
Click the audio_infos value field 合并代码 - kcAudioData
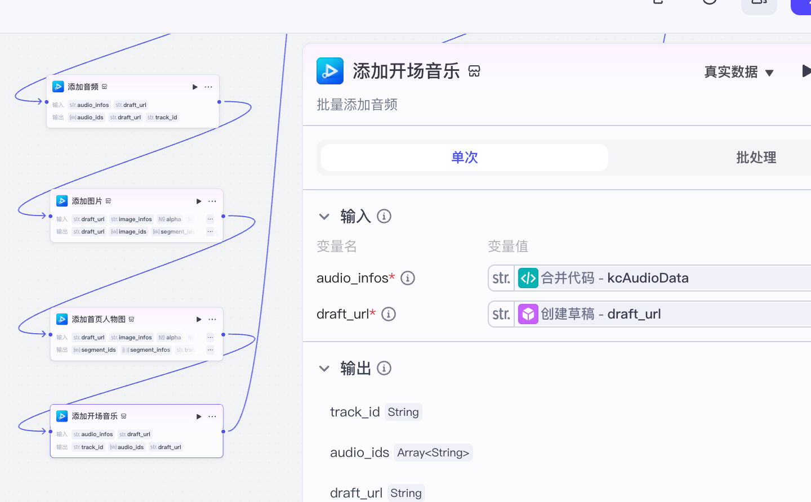click(648, 278)
